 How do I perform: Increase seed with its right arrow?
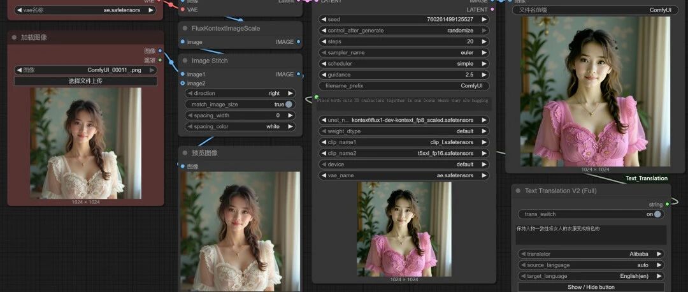pos(484,19)
